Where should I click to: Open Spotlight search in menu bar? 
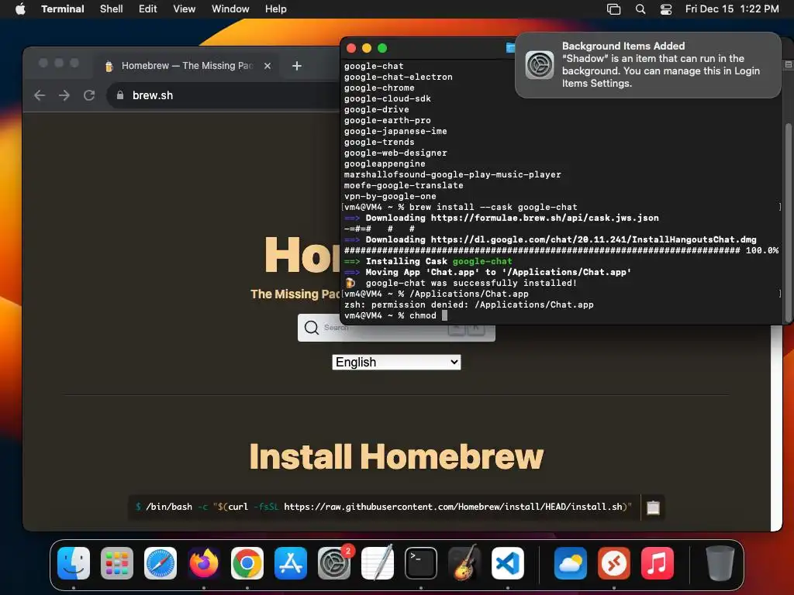640,9
